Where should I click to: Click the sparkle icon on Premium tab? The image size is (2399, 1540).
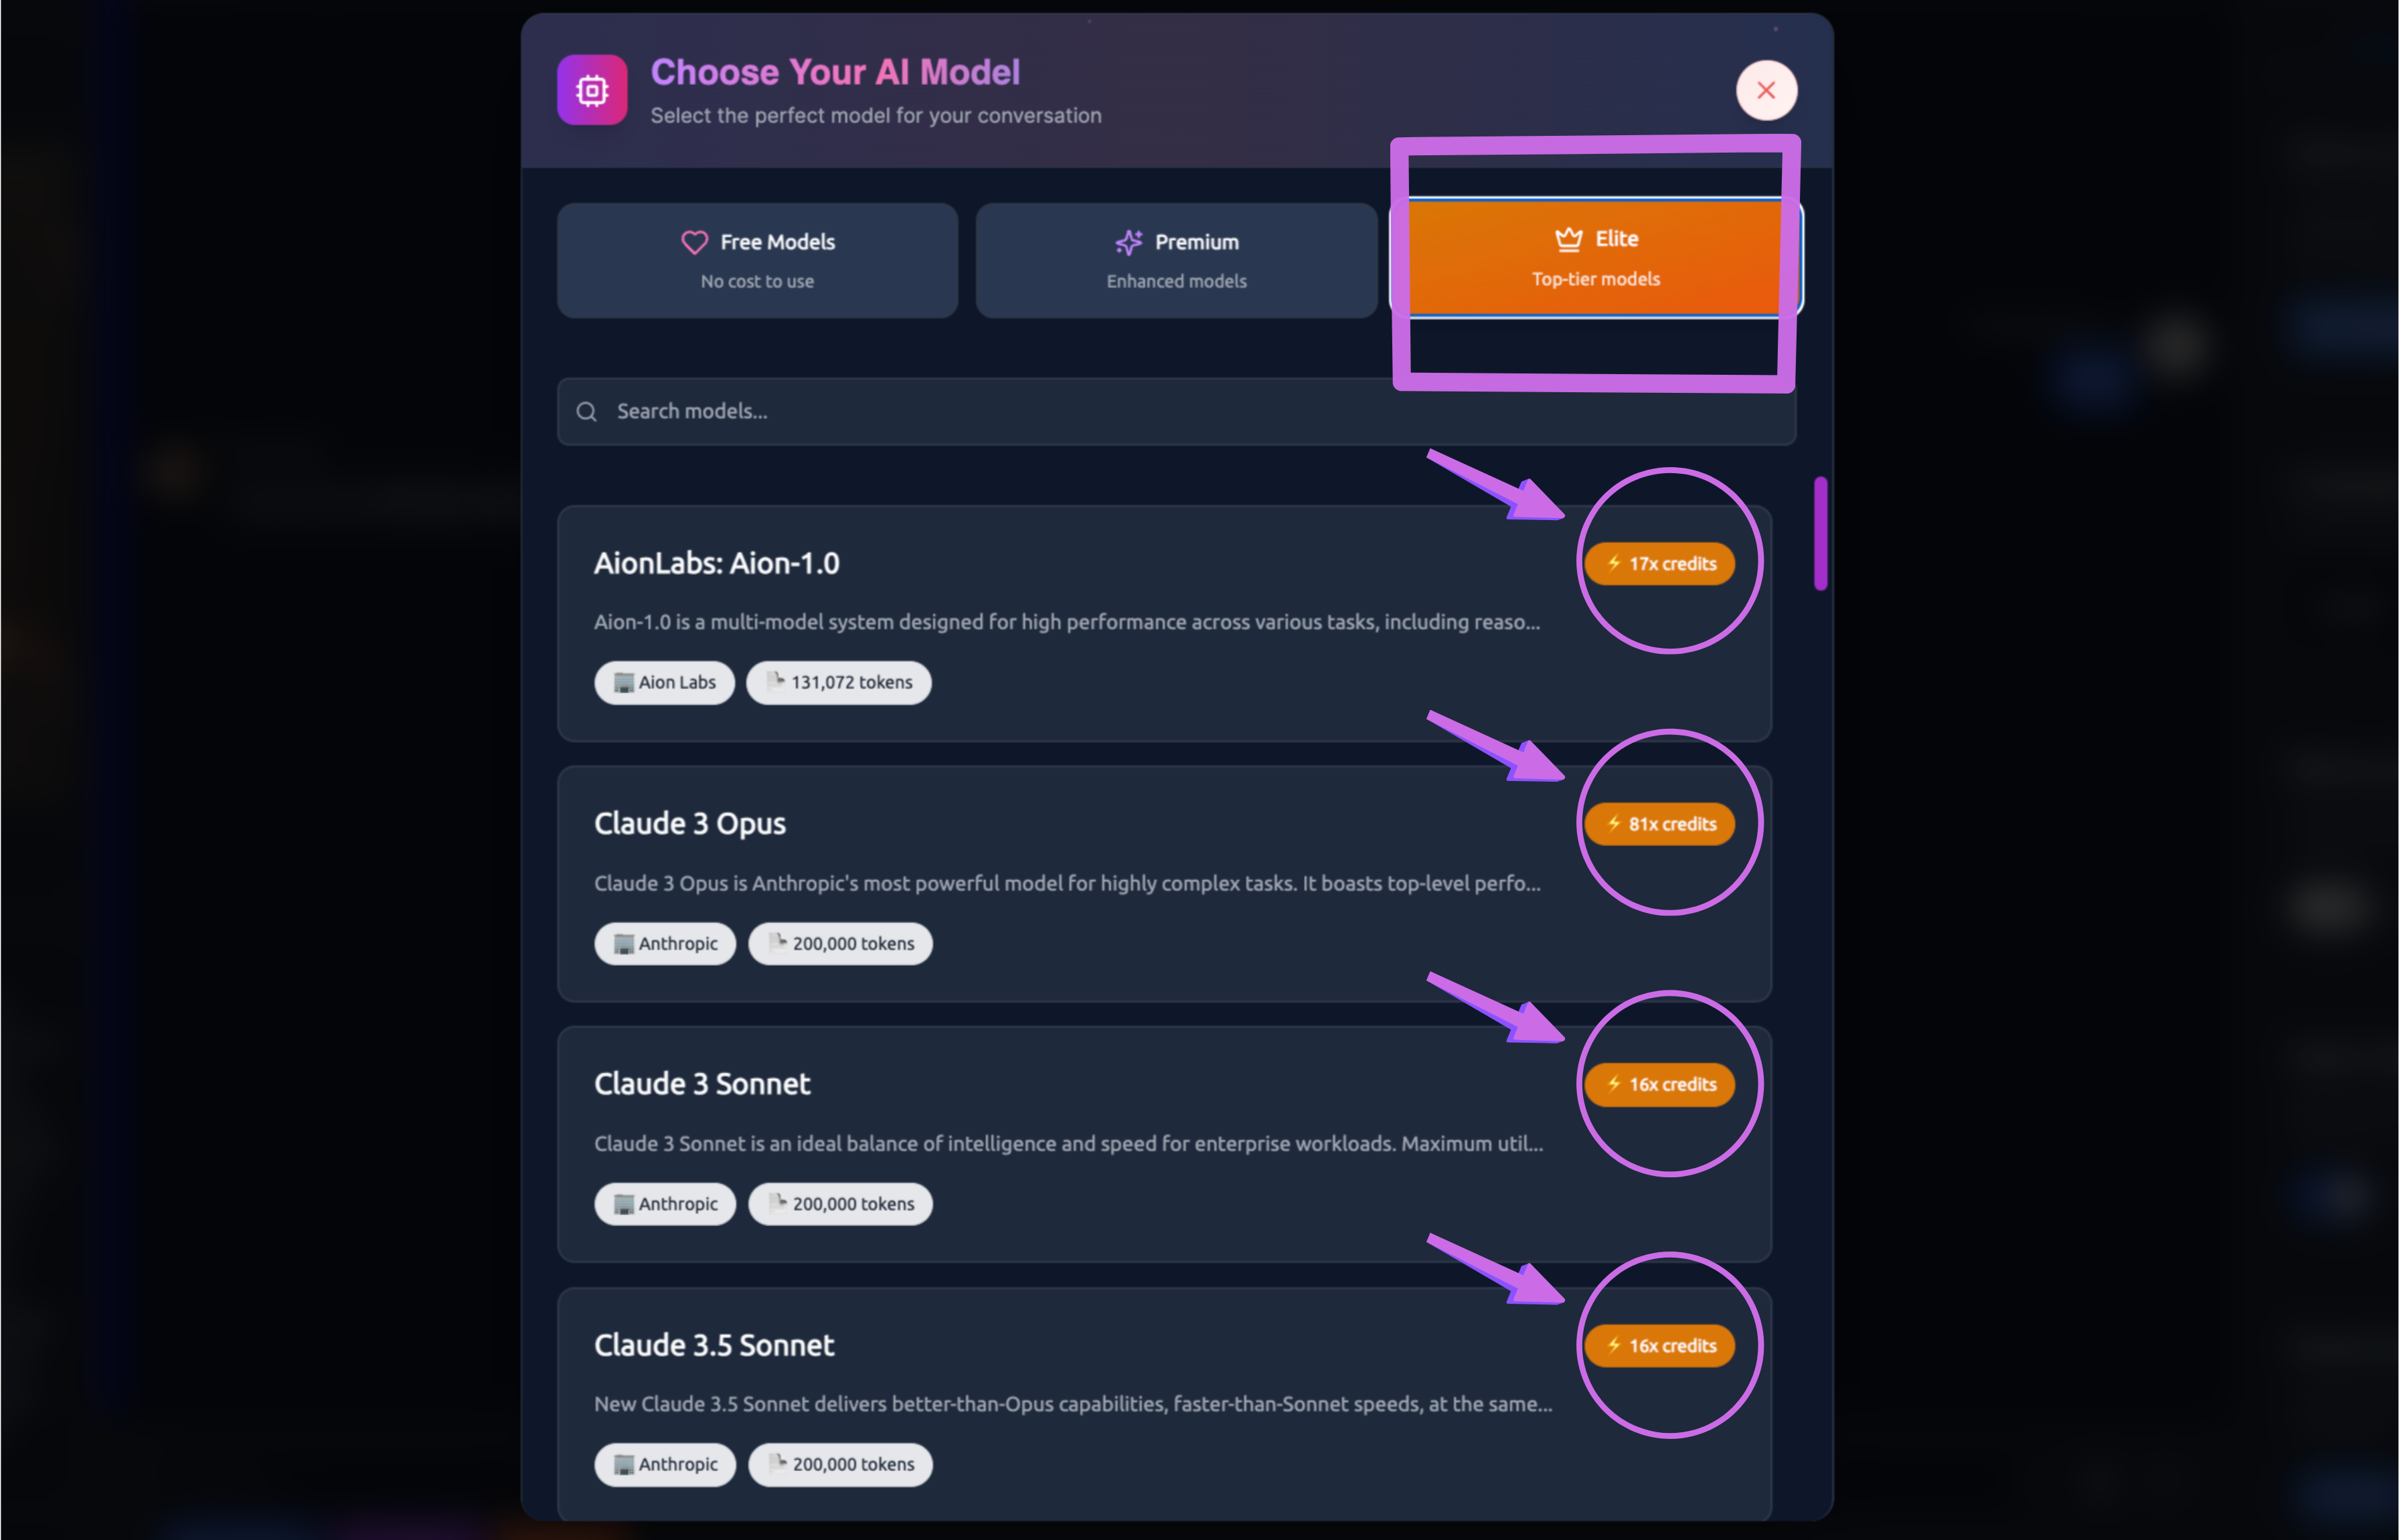pos(1129,242)
